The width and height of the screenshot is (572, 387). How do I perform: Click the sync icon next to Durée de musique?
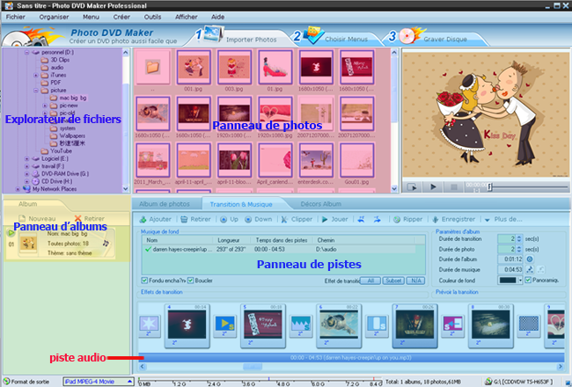[530, 269]
